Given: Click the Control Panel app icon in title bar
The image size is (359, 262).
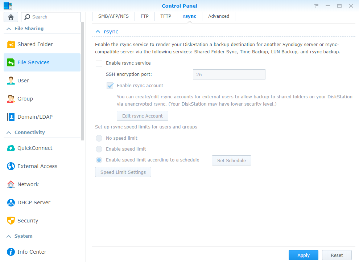Looking at the screenshot, I should 8,6.
